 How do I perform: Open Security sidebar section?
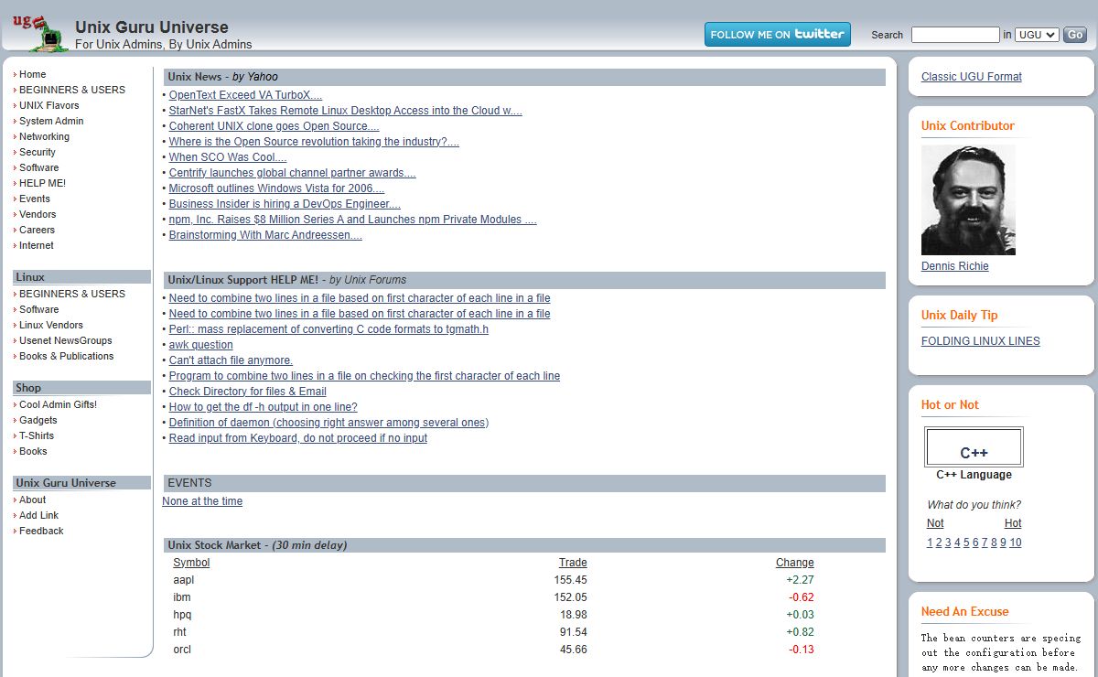[x=38, y=152]
